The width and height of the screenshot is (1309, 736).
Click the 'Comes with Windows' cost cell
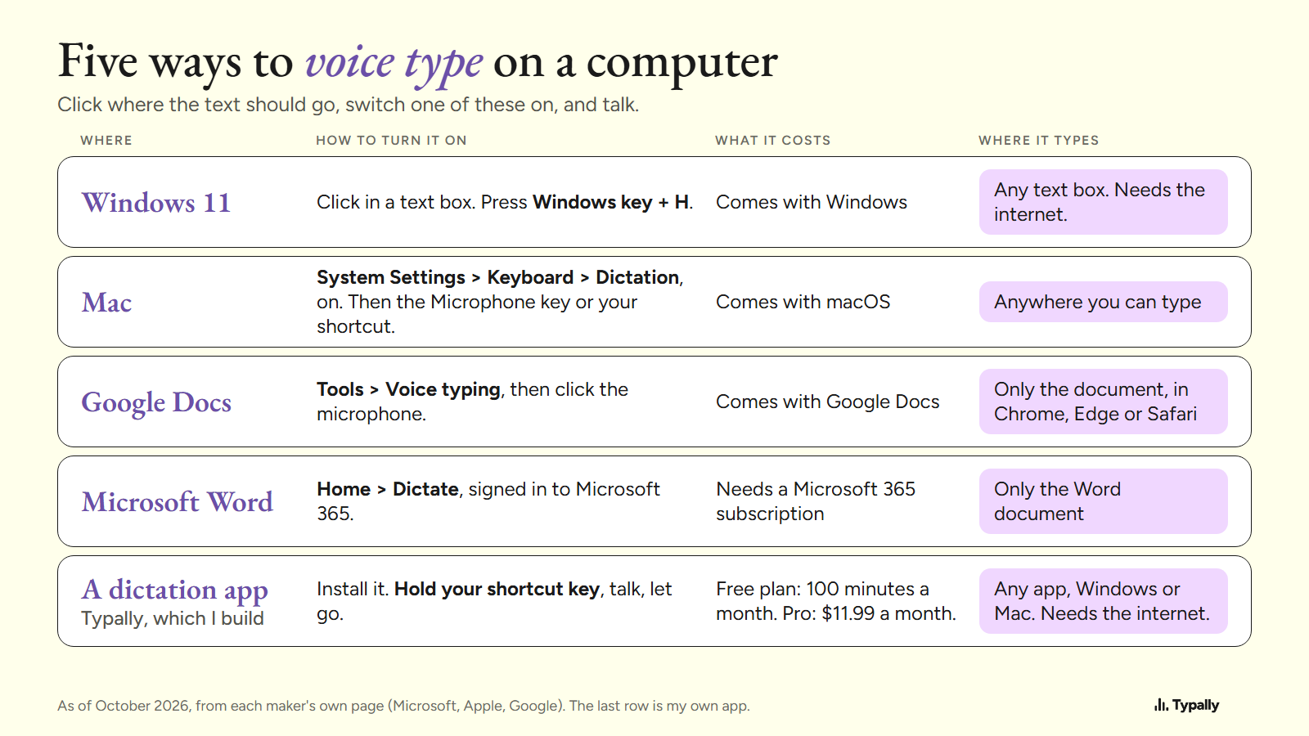tap(812, 202)
